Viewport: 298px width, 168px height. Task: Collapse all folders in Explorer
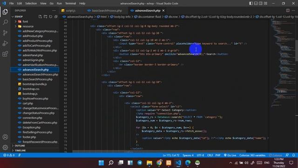(x=56, y=17)
